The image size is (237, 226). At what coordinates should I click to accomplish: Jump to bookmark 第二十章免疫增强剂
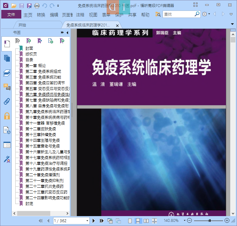click(x=43, y=175)
